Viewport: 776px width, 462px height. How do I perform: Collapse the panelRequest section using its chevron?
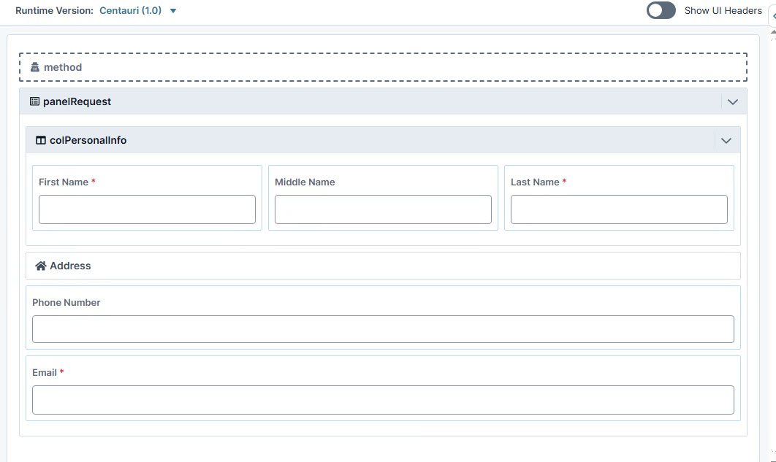point(733,101)
